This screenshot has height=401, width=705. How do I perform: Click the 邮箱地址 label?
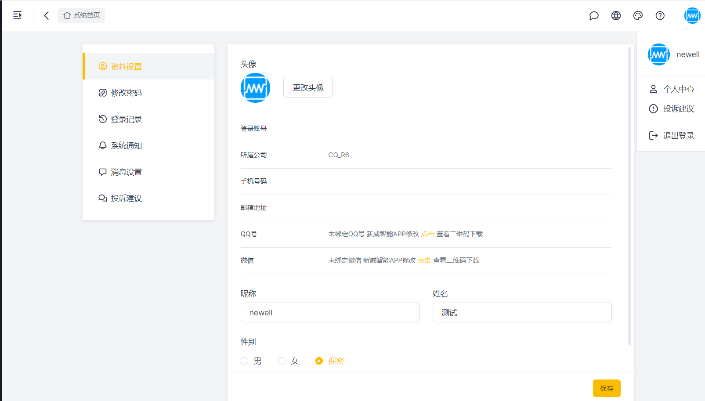coord(253,208)
